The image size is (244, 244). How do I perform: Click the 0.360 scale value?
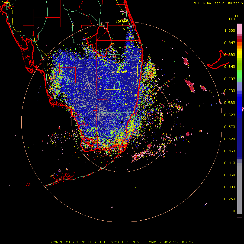click(230, 175)
